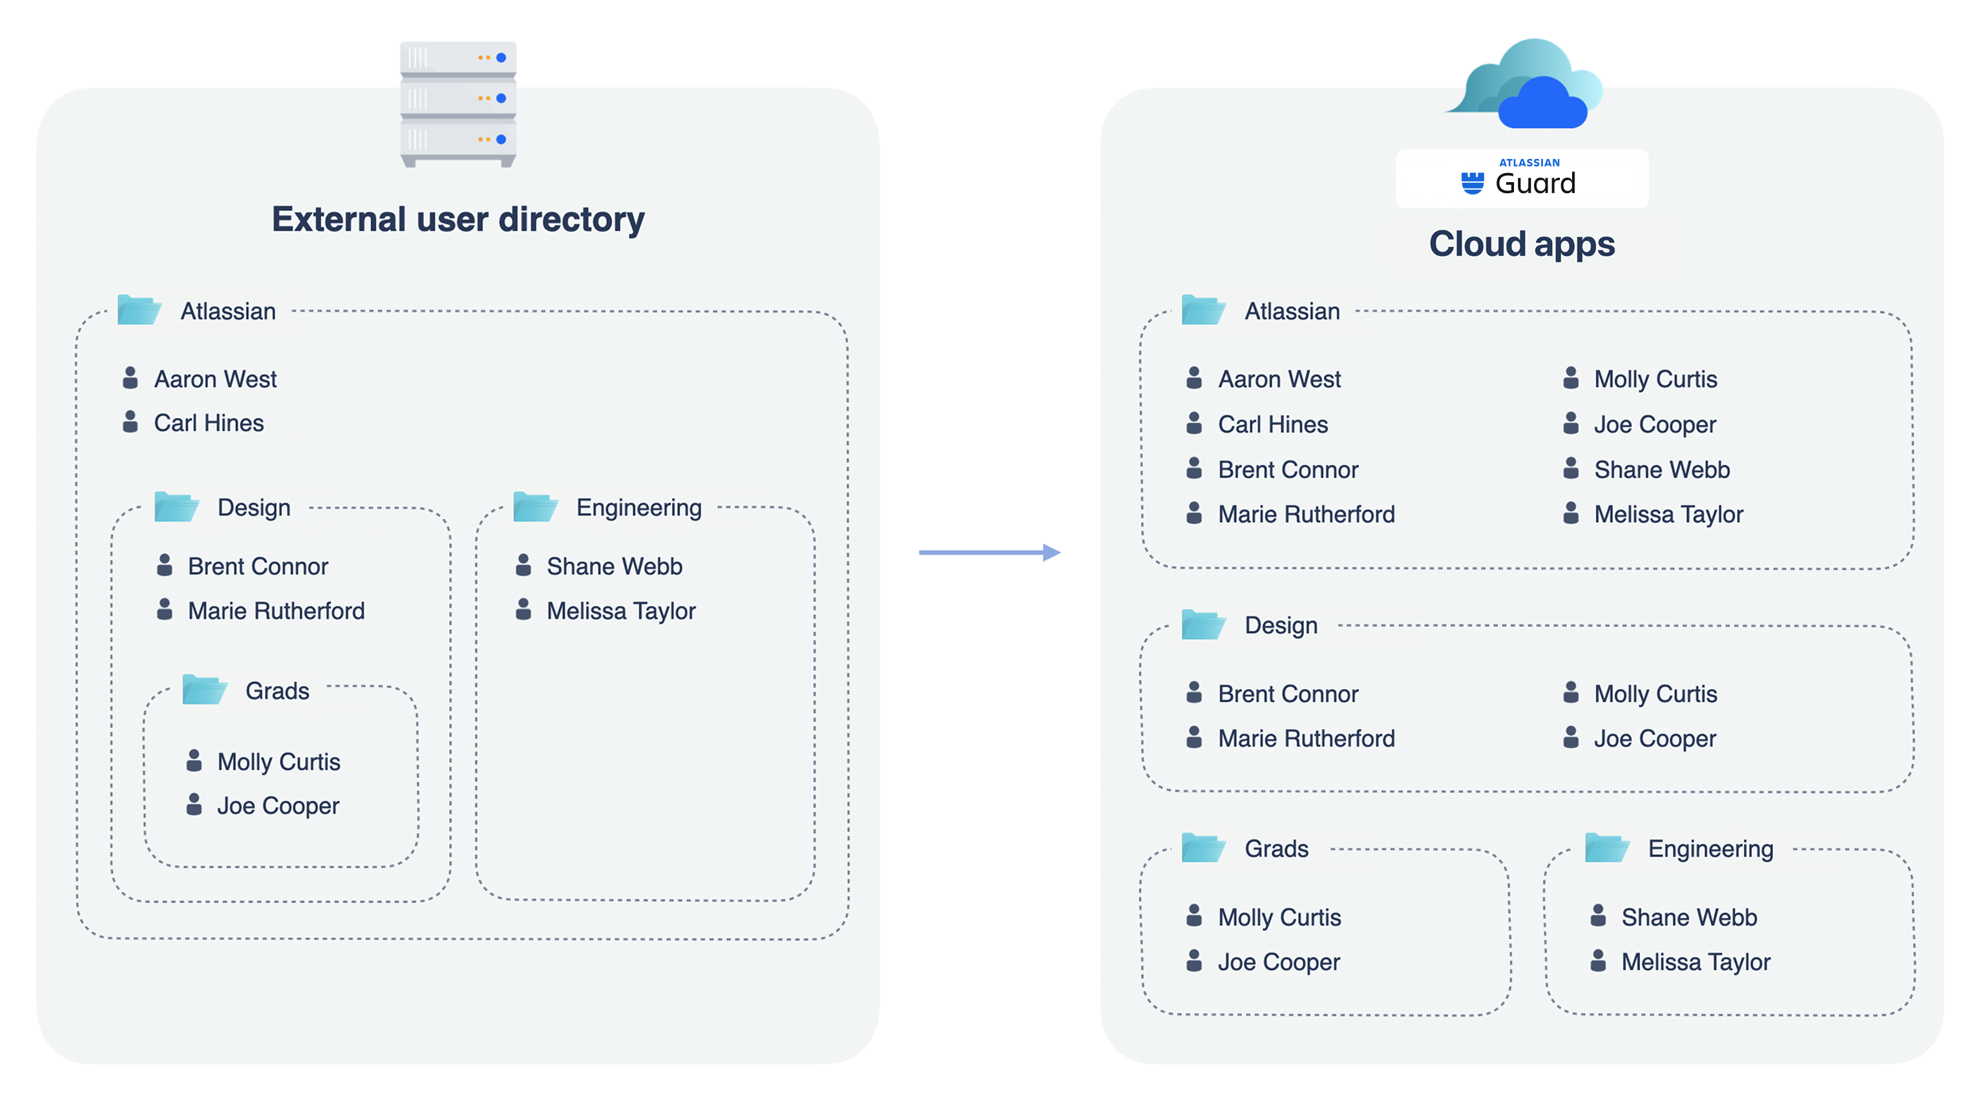
Task: Click 'Carl Hines' name in Cloud Atlassian group
Action: click(1273, 424)
